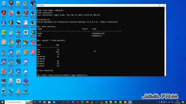Open the Windows Start menu
This screenshot has height=104, width=186.
coord(2,102)
